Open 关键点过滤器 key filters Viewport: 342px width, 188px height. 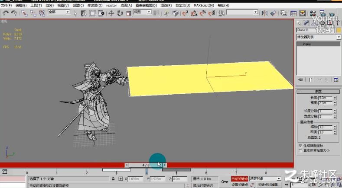(268, 185)
